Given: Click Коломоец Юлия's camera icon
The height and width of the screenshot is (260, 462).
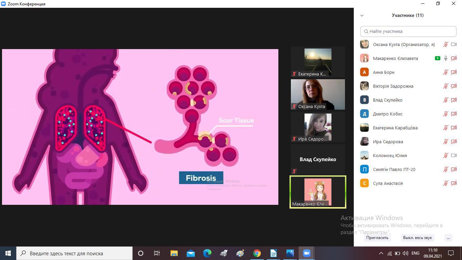Looking at the screenshot, I should [x=454, y=155].
